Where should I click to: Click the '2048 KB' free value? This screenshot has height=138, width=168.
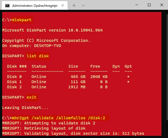tap(99, 77)
